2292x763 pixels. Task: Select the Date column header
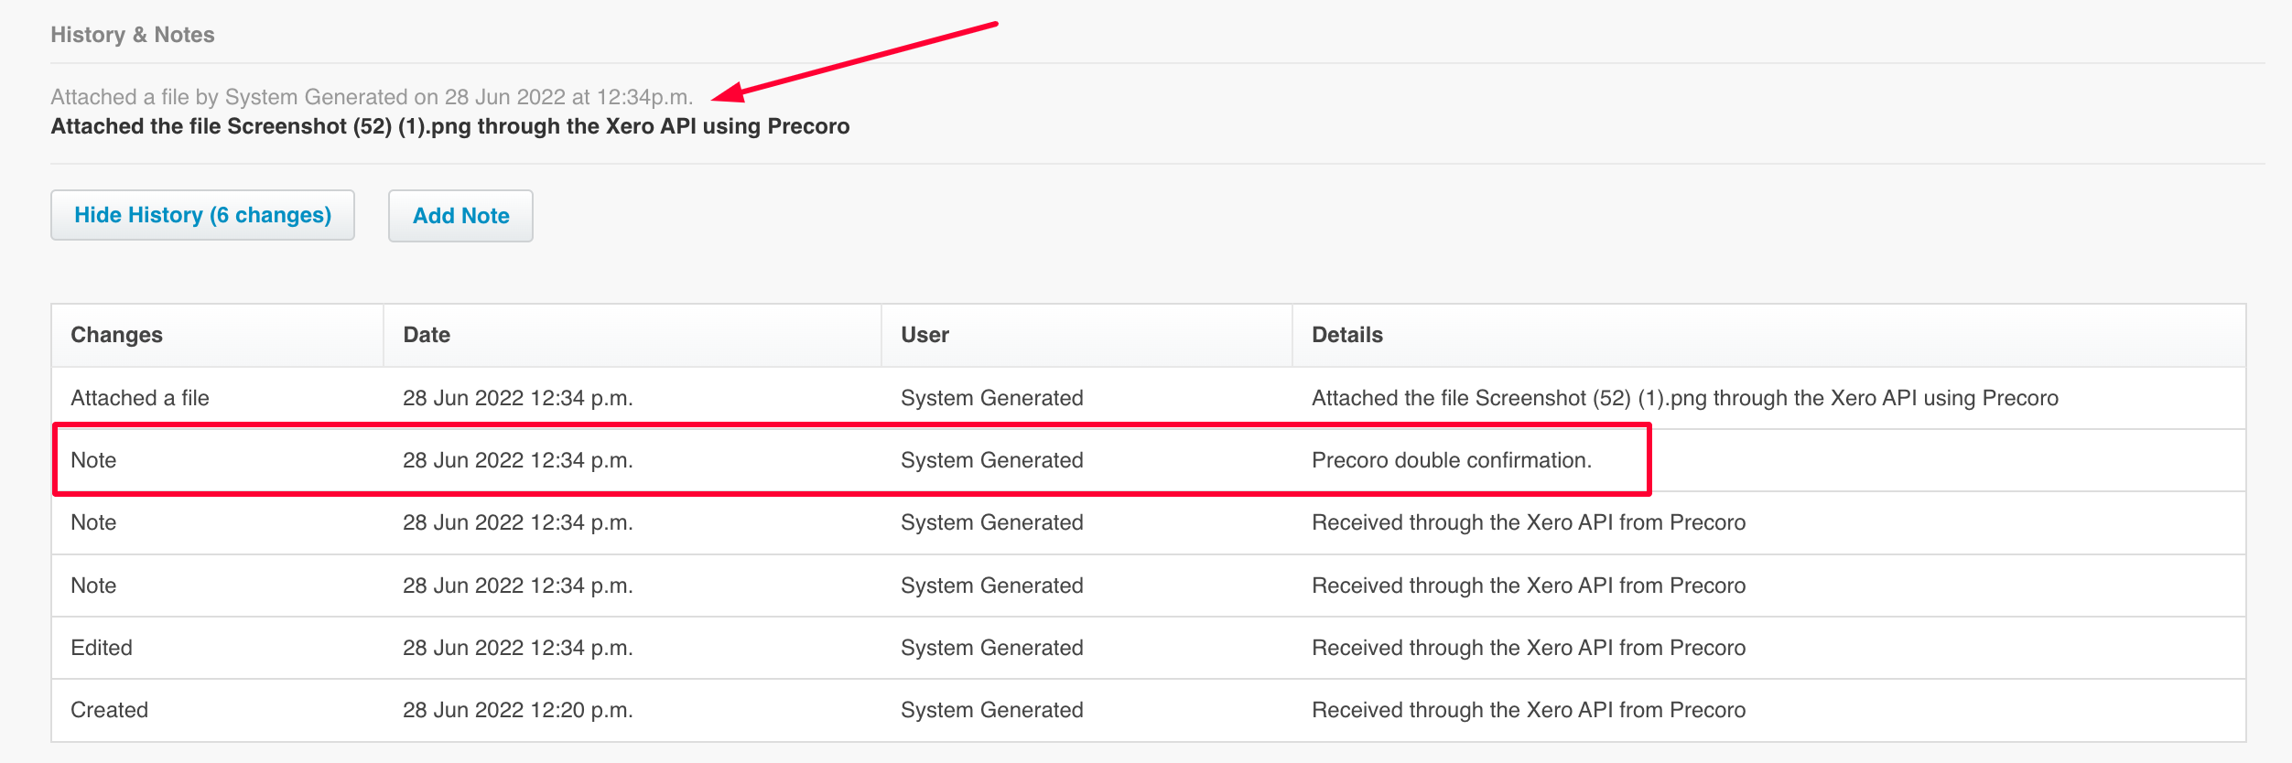[x=427, y=335]
